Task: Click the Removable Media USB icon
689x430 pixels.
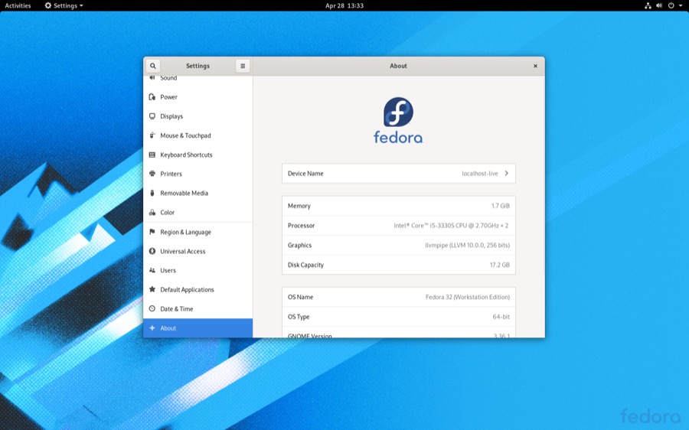Action: click(152, 194)
